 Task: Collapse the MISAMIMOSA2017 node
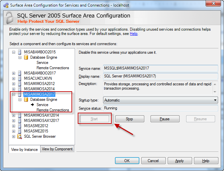coord(14,94)
